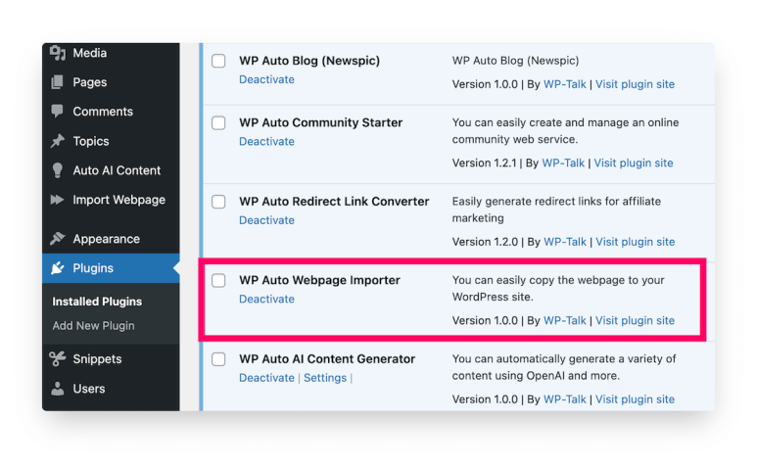This screenshot has width=757, height=467.
Task: Visit plugin site for Redirect Link Converter
Action: click(636, 242)
